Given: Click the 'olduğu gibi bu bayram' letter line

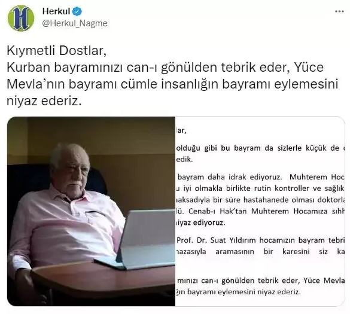Looking at the screenshot, I should [x=260, y=148].
